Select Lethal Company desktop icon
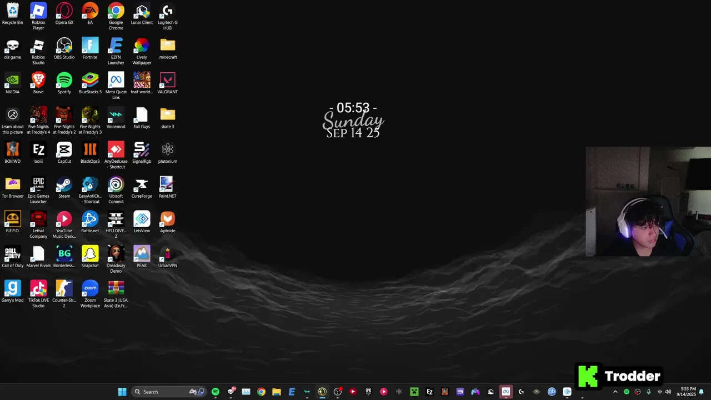Viewport: 711px width, 400px height. (38, 225)
